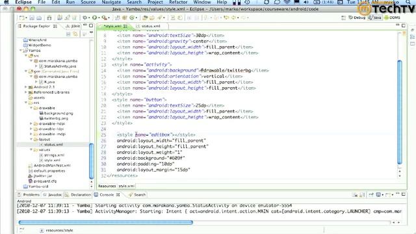
Task: Collapse the layout folder
Action: pyautogui.click(x=31, y=139)
